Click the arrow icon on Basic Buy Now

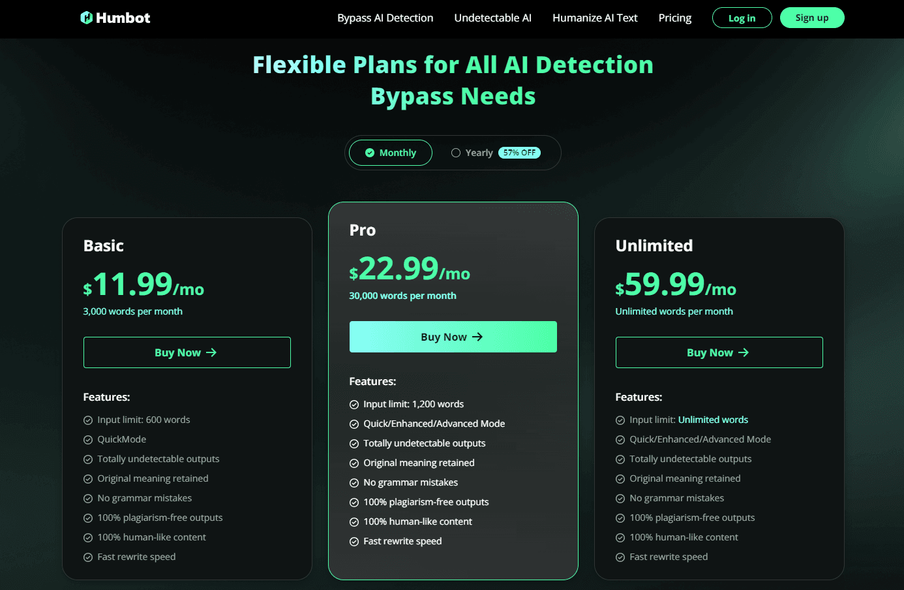pos(211,352)
